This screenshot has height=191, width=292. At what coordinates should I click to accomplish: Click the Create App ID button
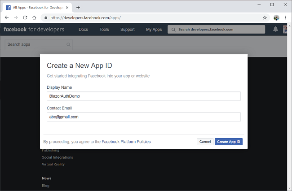tap(229, 142)
